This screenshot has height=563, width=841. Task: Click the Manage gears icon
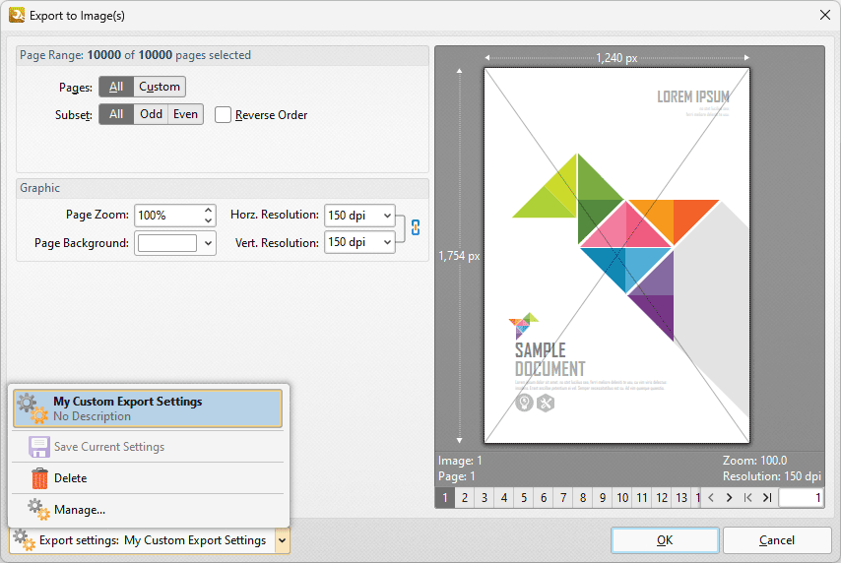[x=38, y=510]
